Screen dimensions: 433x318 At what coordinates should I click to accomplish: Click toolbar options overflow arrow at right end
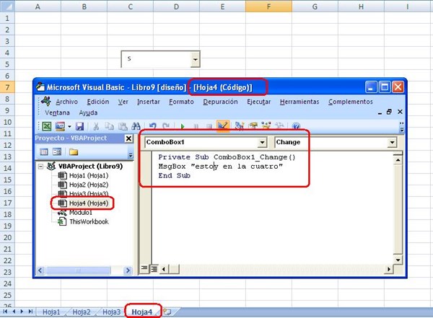(x=402, y=127)
